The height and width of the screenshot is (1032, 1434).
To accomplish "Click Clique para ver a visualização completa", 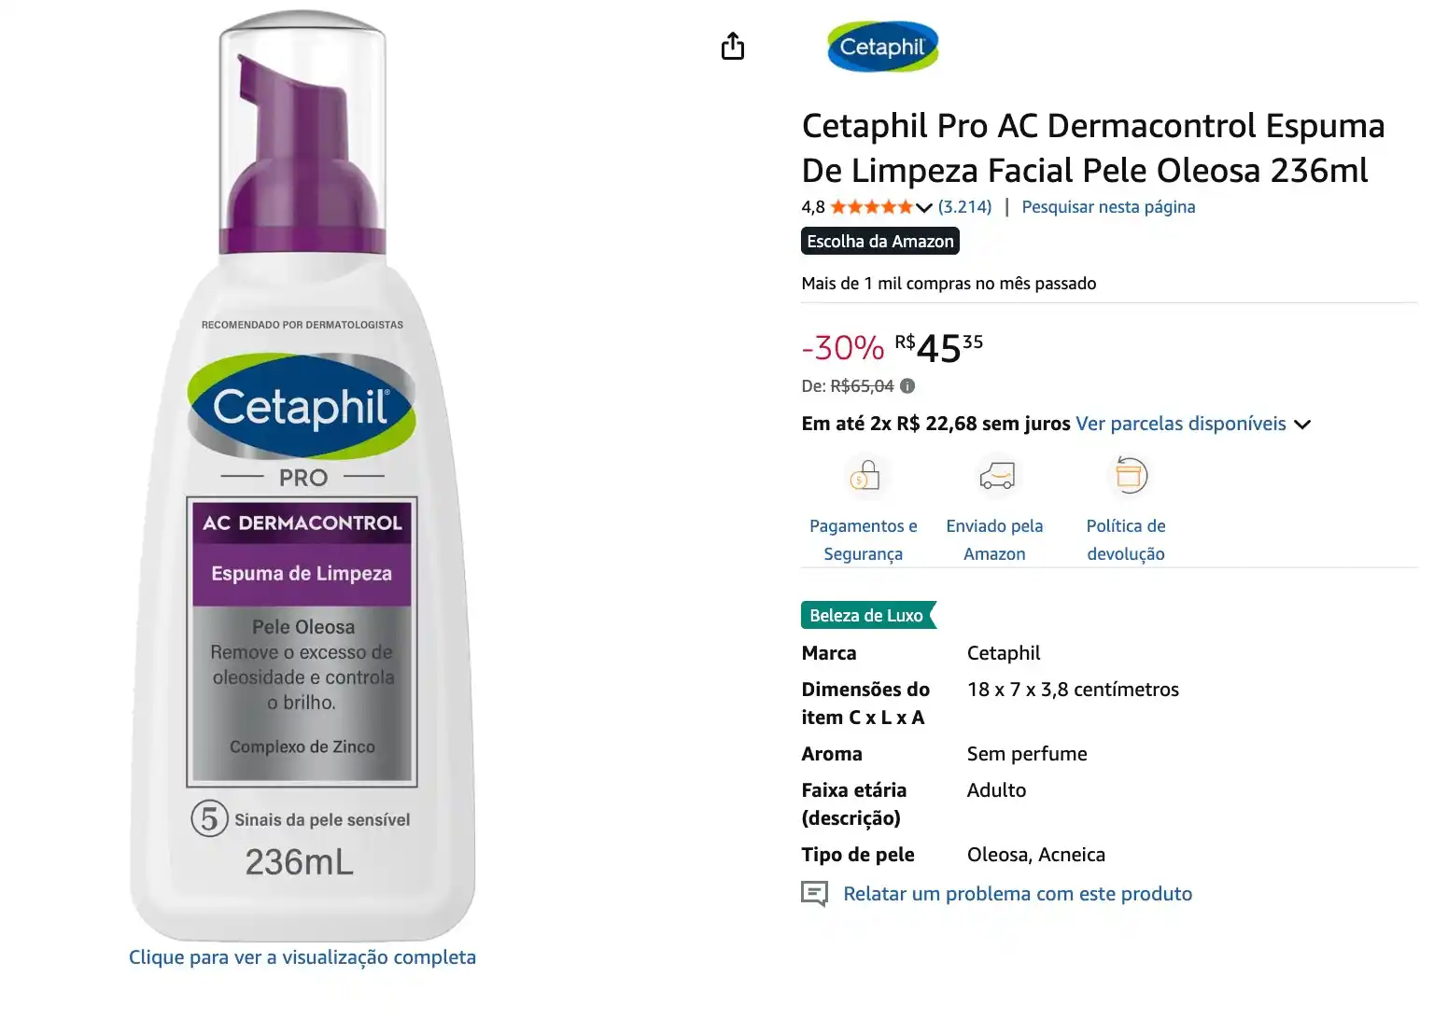I will [x=302, y=956].
